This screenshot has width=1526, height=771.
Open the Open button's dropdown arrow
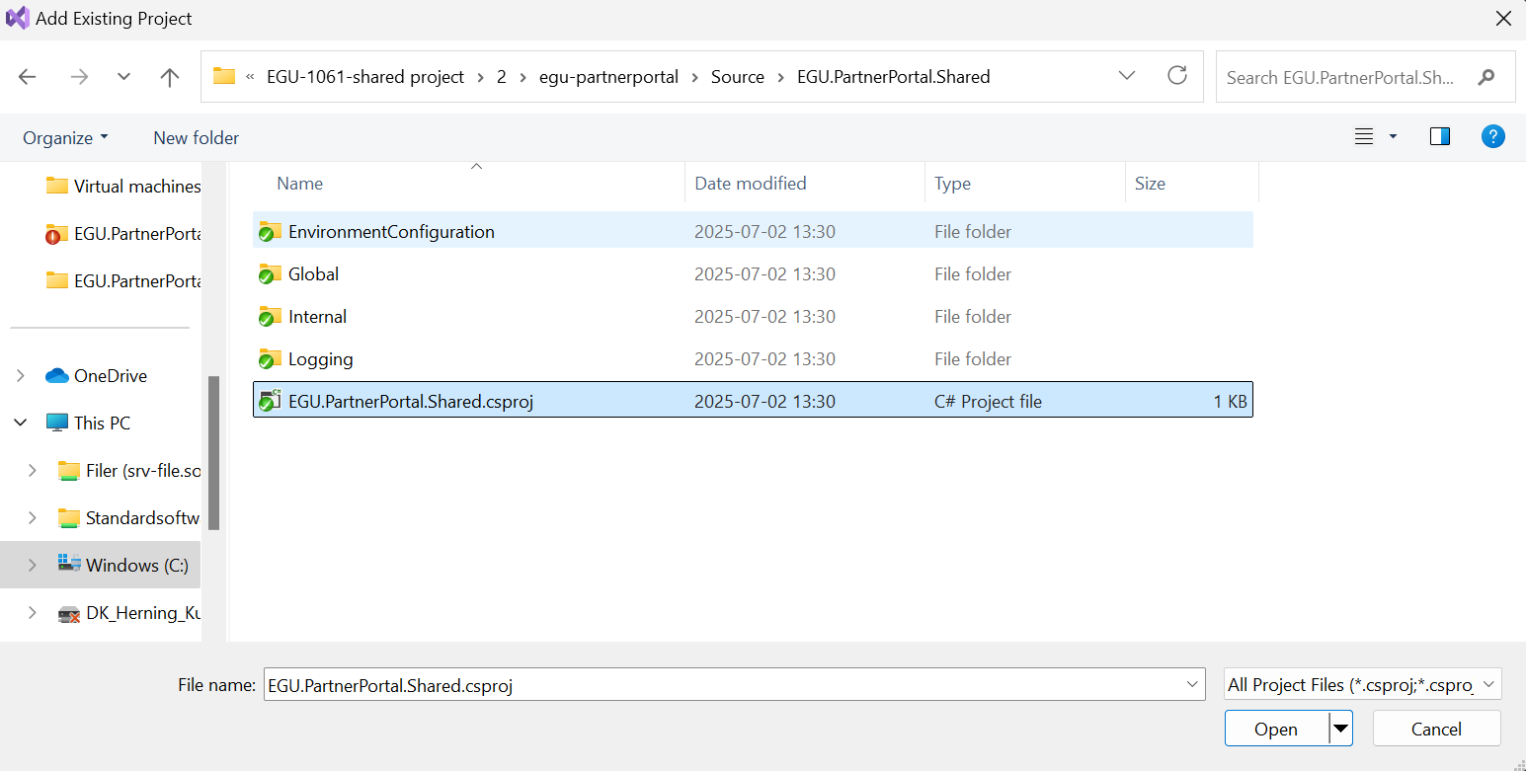click(x=1340, y=729)
